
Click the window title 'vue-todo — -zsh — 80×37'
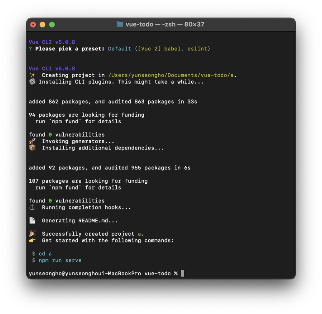pos(165,25)
